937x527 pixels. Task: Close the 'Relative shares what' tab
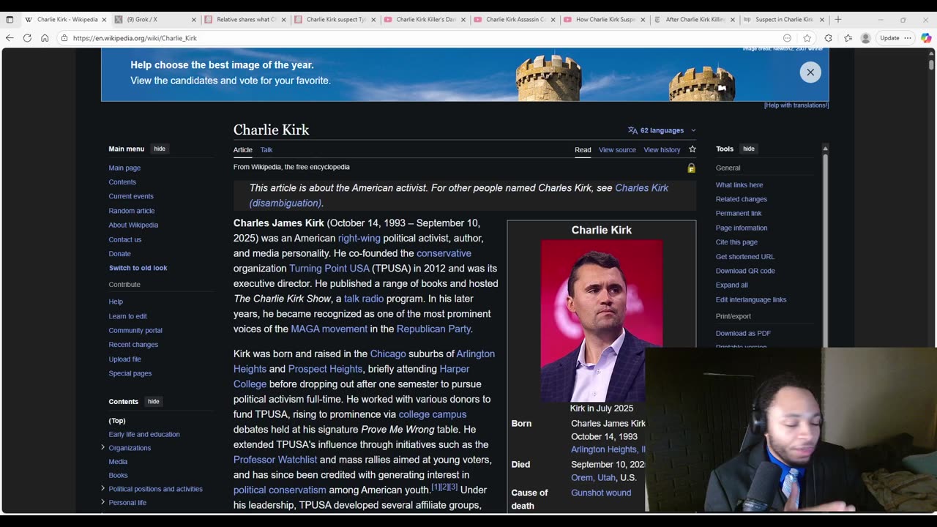pos(284,20)
